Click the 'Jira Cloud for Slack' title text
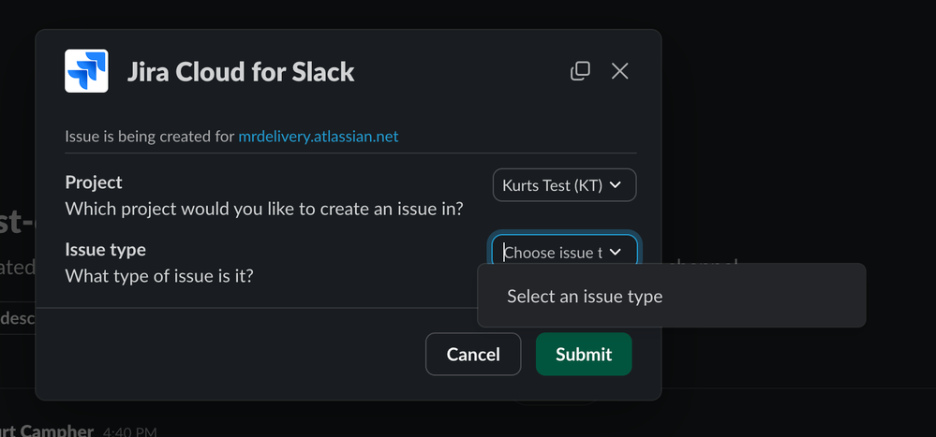The height and width of the screenshot is (437, 936). coord(241,71)
